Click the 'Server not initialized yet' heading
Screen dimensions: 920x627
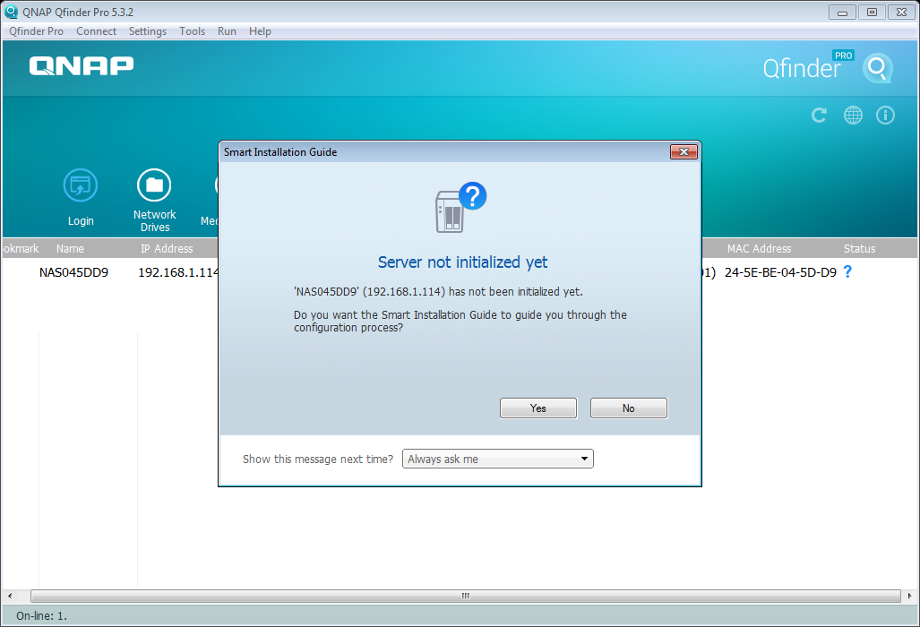(x=462, y=262)
